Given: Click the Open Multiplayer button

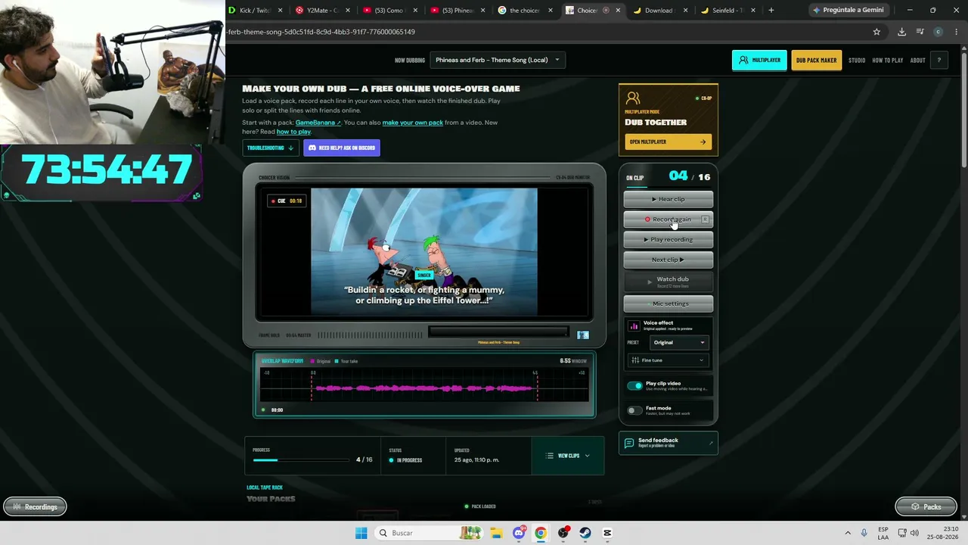Looking at the screenshot, I should [x=668, y=142].
